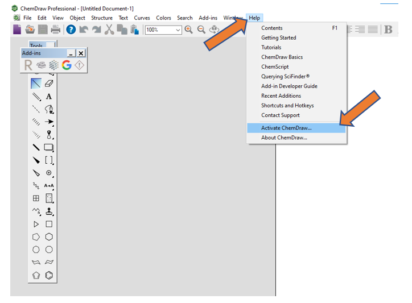Click the Save disk icon

pos(43,30)
